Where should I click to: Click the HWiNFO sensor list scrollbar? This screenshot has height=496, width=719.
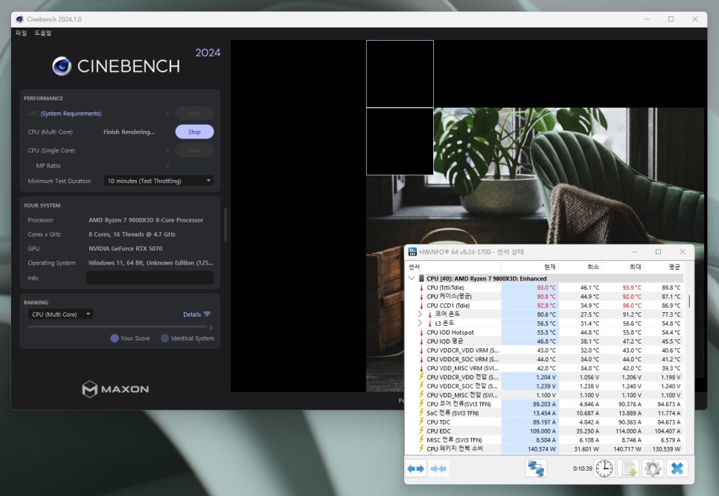click(689, 301)
